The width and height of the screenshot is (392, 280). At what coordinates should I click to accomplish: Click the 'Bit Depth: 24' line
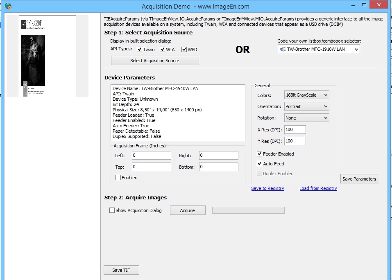pyautogui.click(x=126, y=104)
